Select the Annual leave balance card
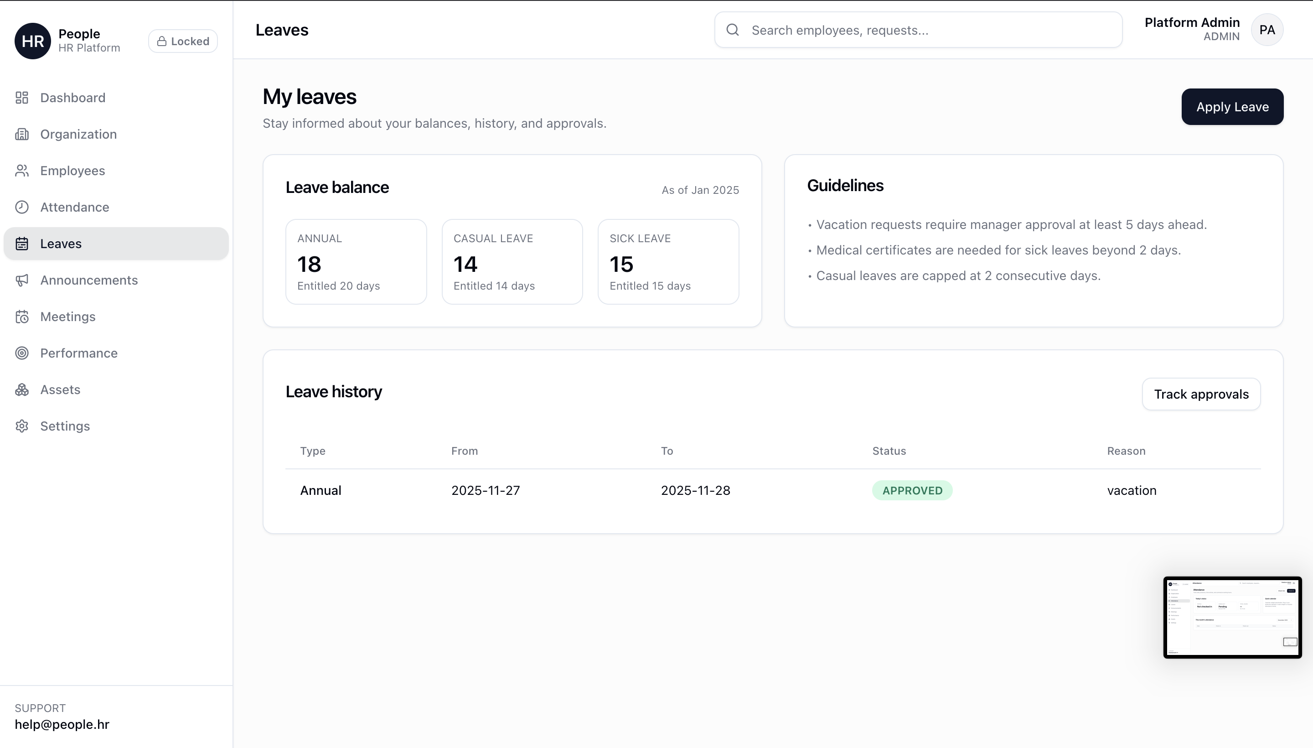This screenshot has height=748, width=1313. tap(356, 261)
